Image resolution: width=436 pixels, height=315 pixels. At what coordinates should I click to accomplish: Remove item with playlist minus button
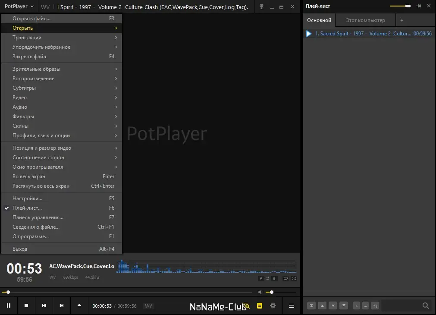point(365,306)
